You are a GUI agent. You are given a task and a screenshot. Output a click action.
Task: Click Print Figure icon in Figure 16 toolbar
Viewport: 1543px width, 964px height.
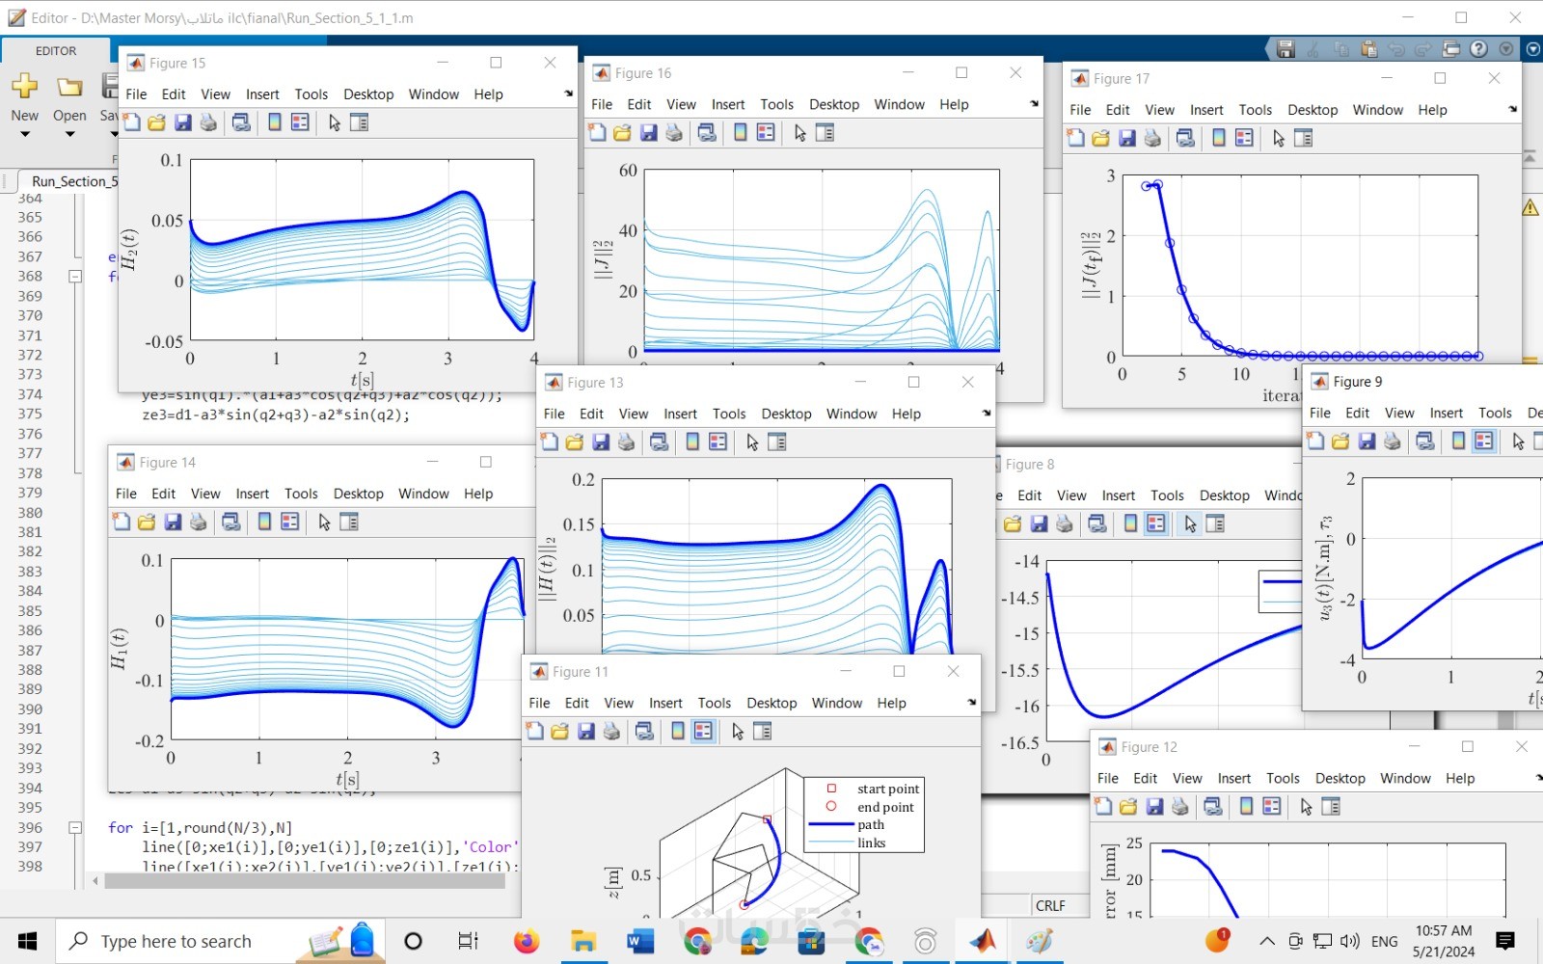tap(674, 133)
